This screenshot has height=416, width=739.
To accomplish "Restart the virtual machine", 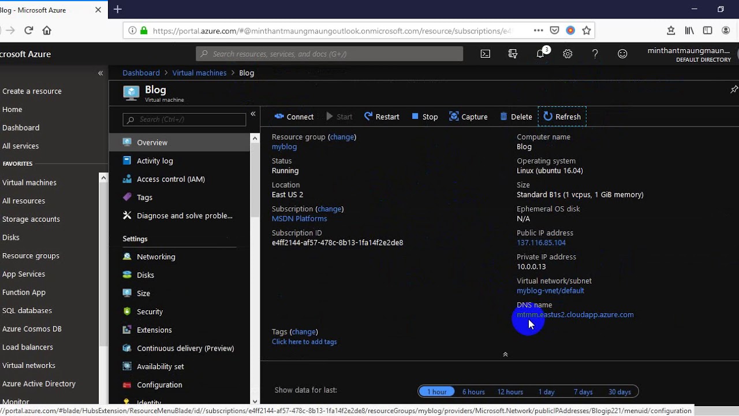I will click(382, 117).
